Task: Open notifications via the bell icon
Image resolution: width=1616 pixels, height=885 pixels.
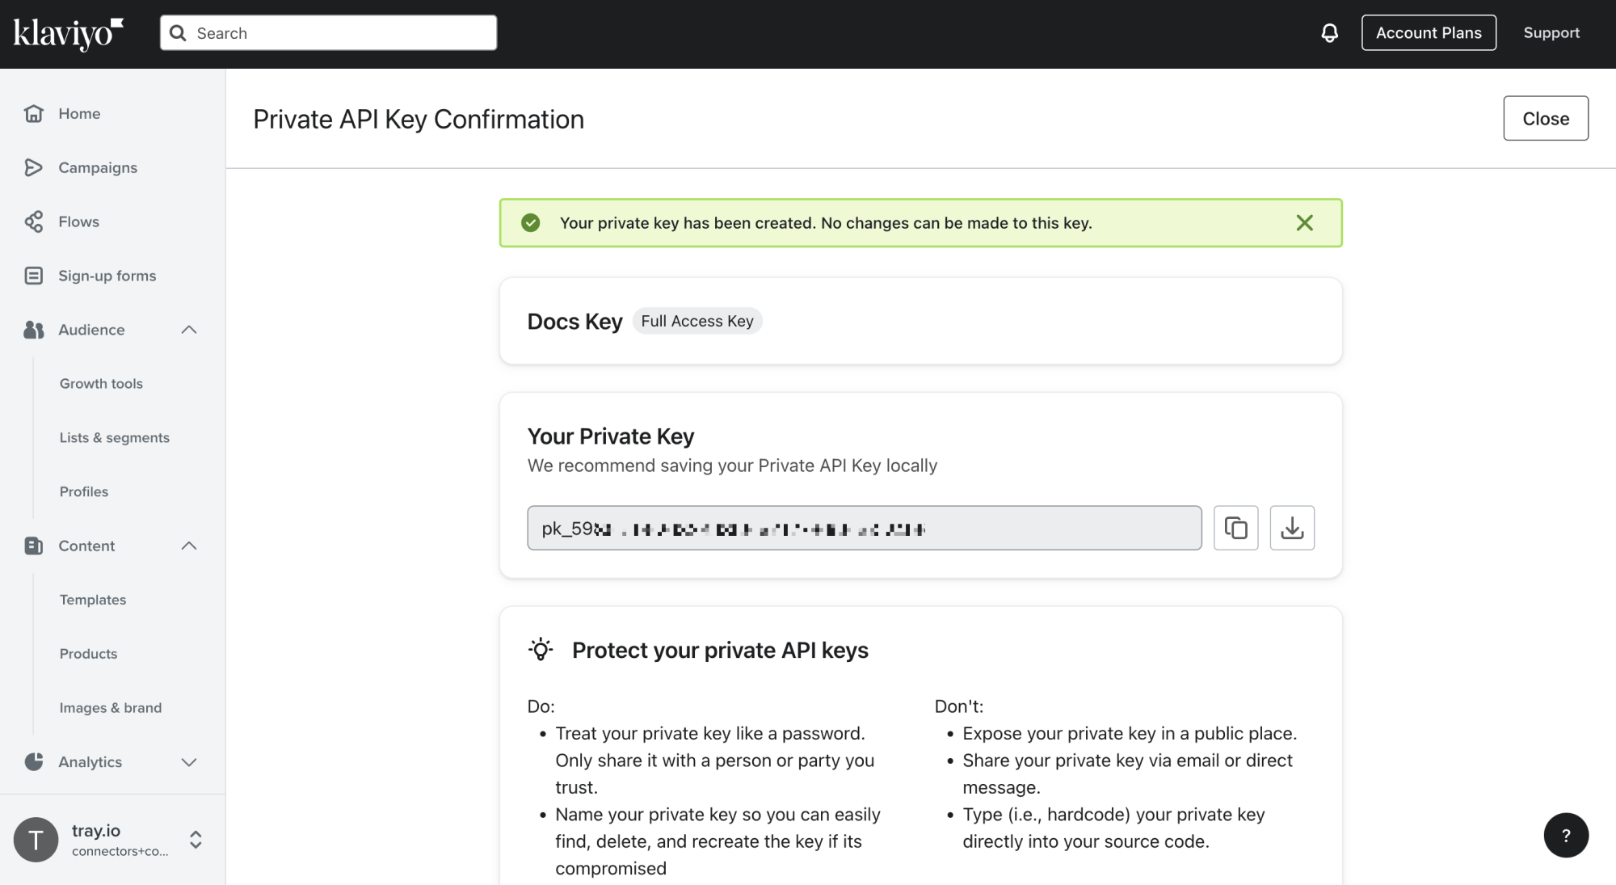Action: pyautogui.click(x=1330, y=32)
